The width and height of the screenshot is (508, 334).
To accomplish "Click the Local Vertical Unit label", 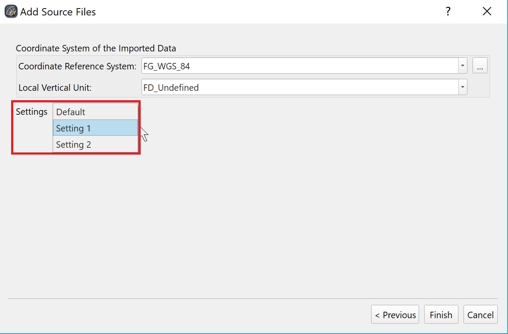I will [55, 88].
